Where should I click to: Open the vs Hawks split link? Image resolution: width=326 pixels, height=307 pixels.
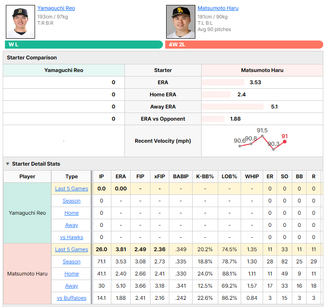coord(71,237)
